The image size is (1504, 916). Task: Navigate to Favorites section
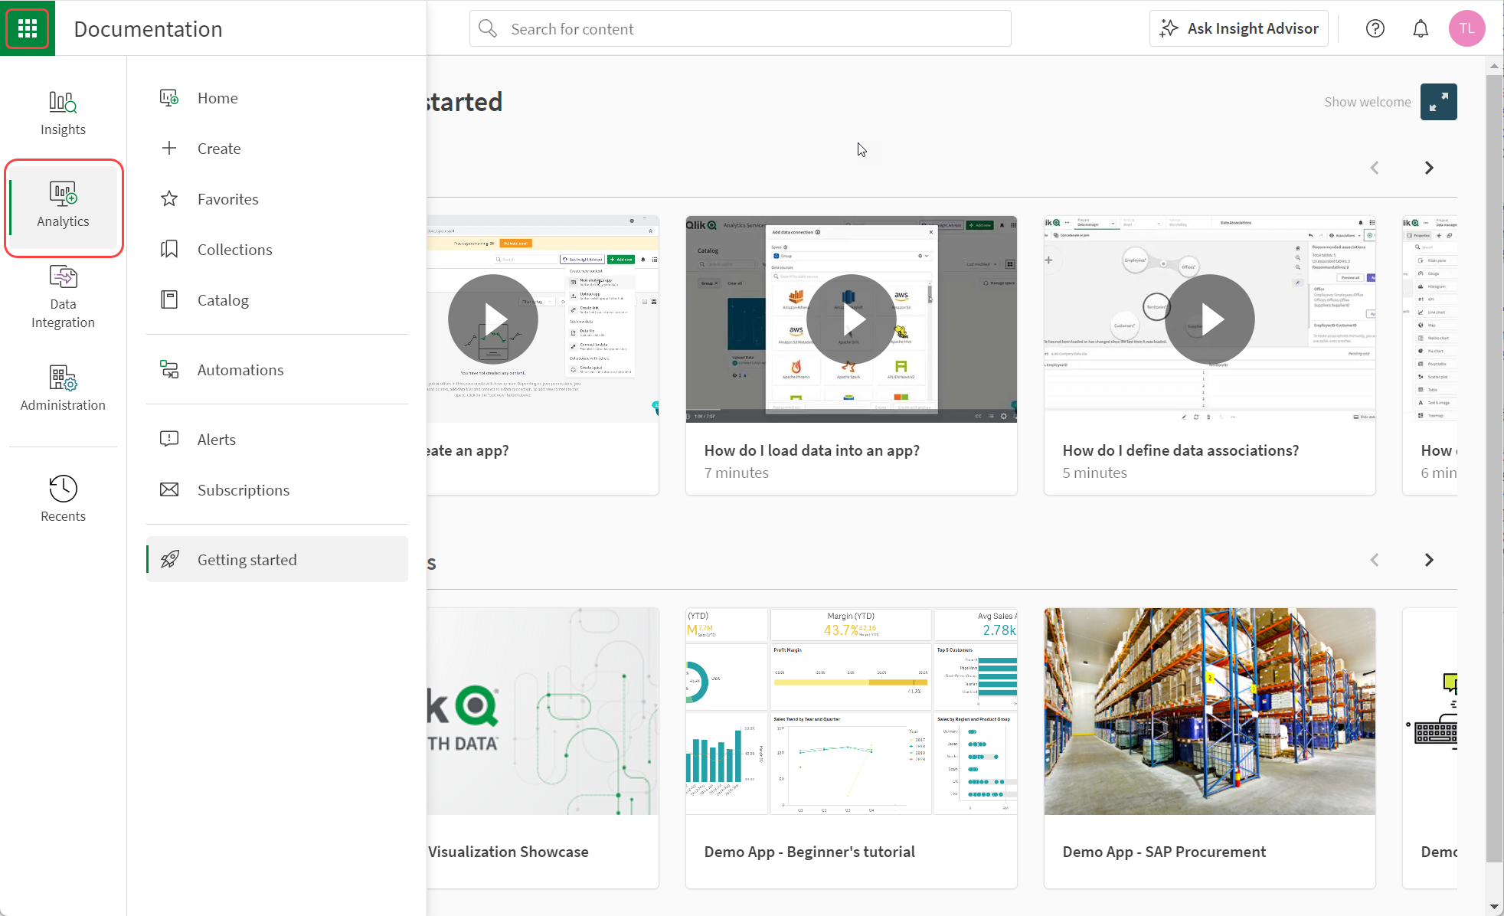click(x=227, y=198)
